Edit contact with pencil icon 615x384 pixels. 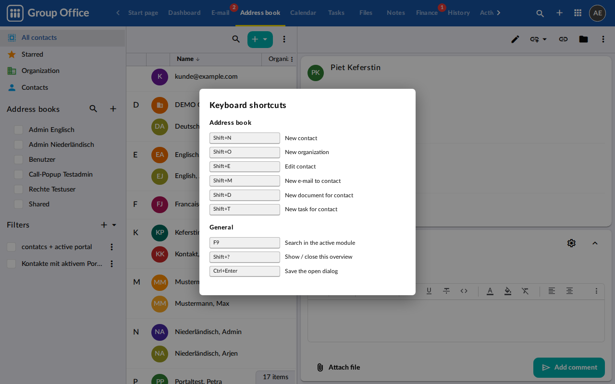[x=515, y=39]
